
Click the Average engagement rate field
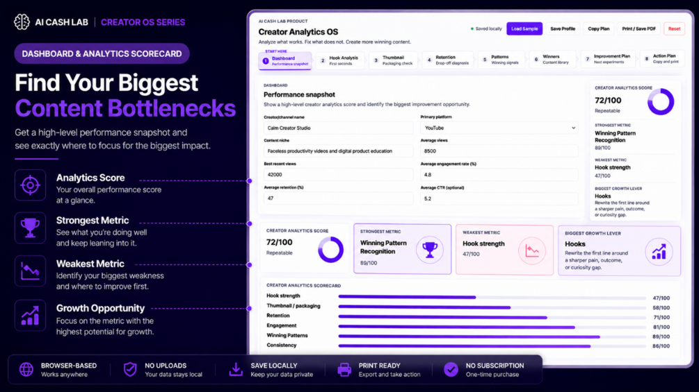[x=499, y=175]
